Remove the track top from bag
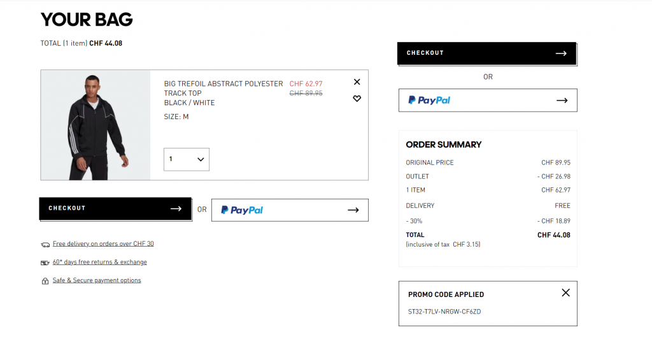This screenshot has width=652, height=339. pos(357,82)
